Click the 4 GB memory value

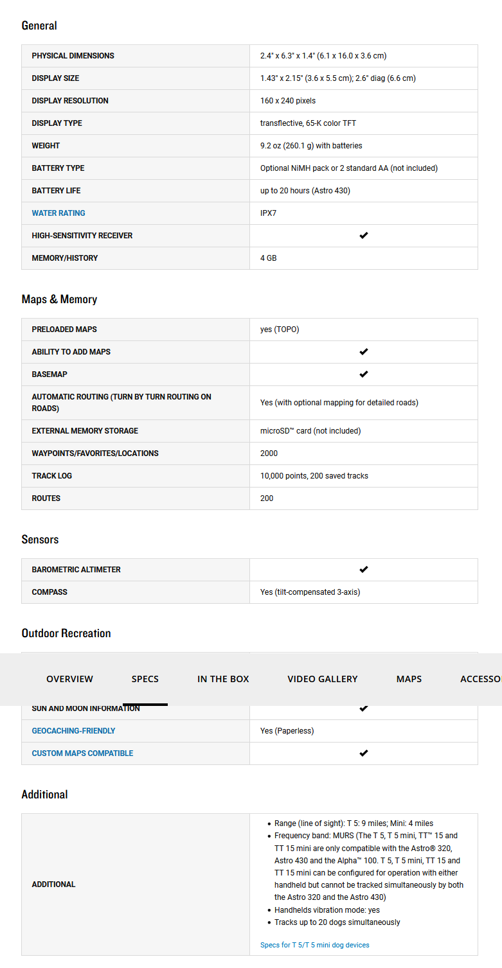(x=268, y=258)
